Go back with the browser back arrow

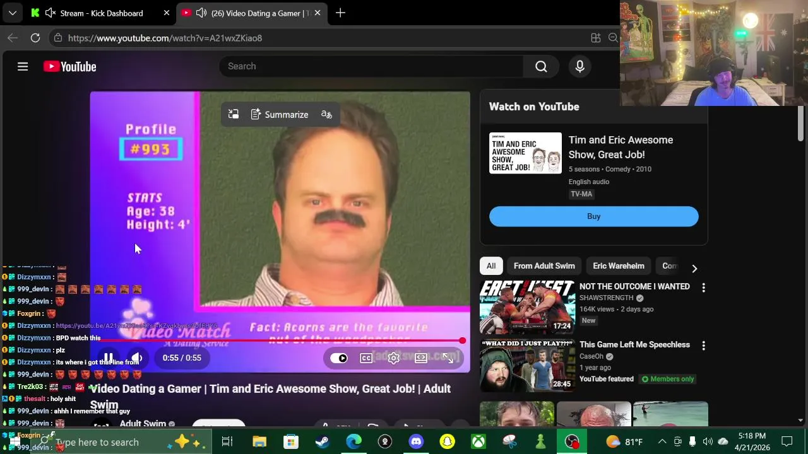[x=13, y=38]
